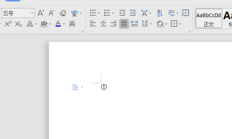
Task: Increase paragraph indent
Action: (x=133, y=13)
